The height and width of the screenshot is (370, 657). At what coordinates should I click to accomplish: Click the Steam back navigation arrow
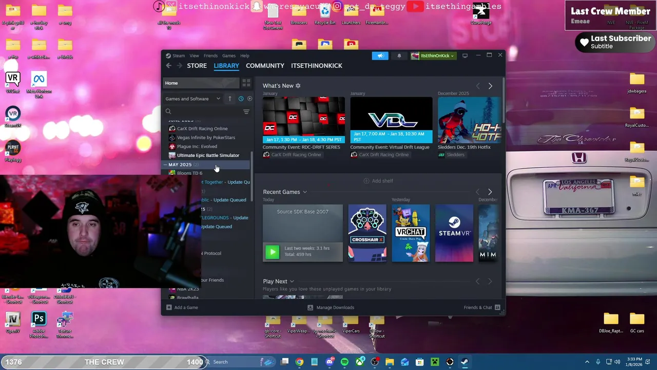pos(168,65)
